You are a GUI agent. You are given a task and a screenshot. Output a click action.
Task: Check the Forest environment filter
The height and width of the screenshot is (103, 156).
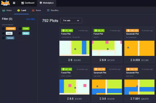coord(20,28)
